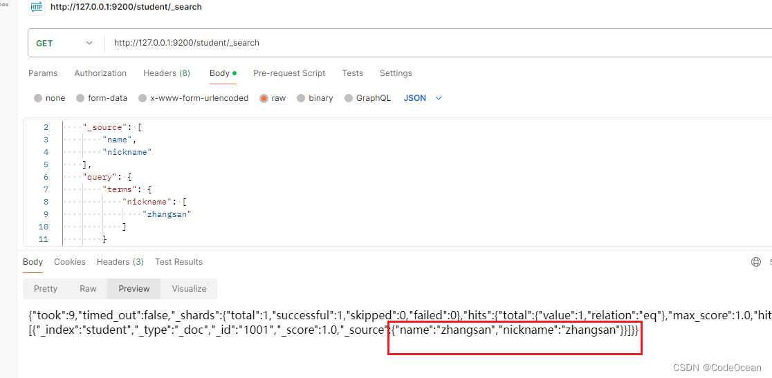Click the "nickname" key on line 8
Viewport: 772px width, 378px height.
(x=148, y=202)
